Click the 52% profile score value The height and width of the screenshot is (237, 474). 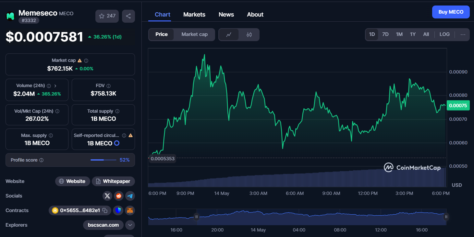[125, 160]
